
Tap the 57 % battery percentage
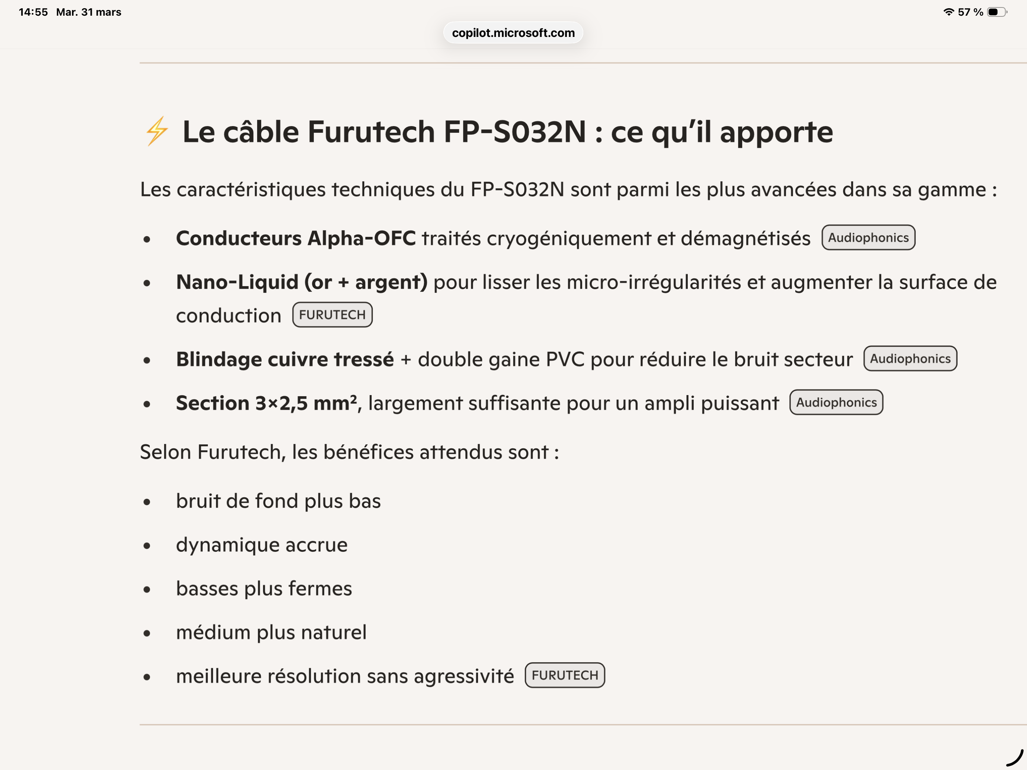tap(970, 12)
